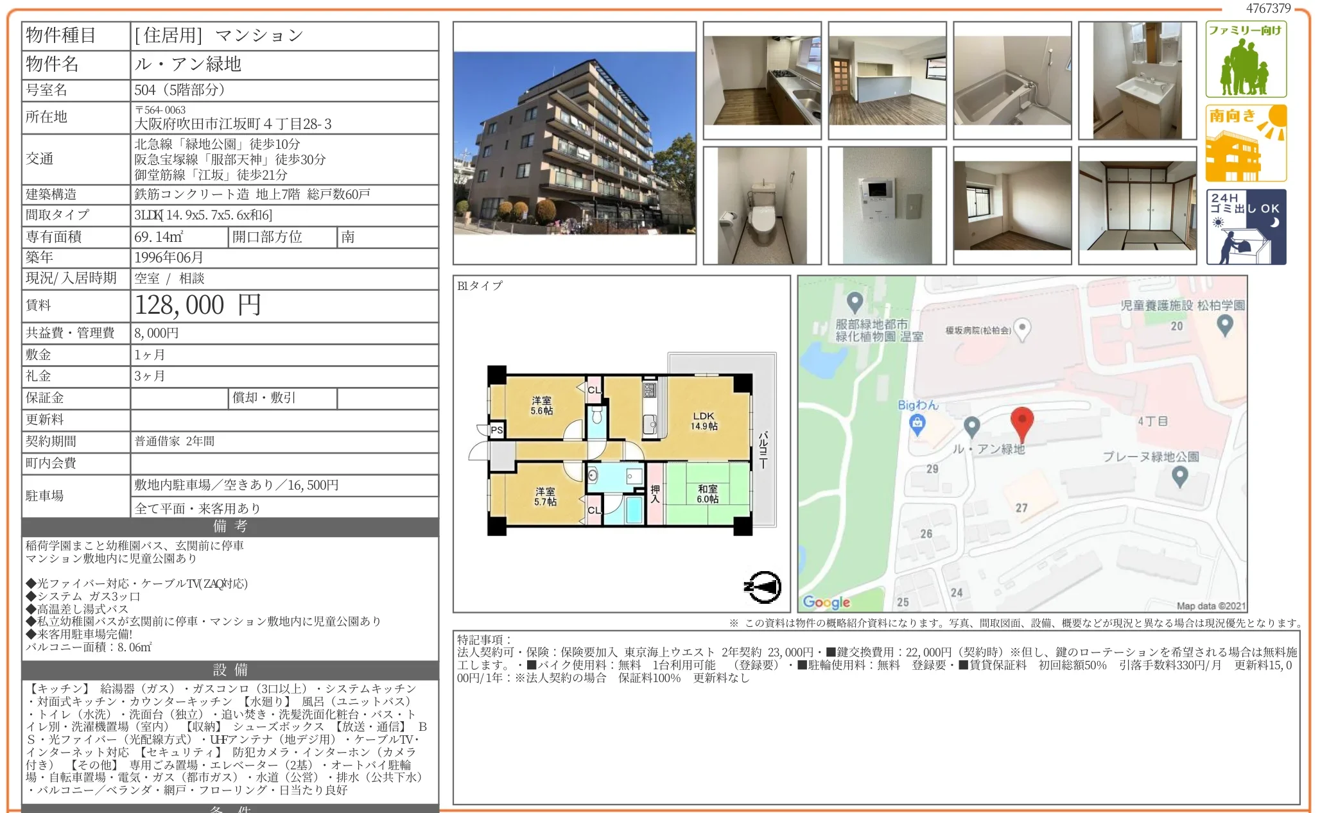Open the toilet photo

[x=763, y=205]
